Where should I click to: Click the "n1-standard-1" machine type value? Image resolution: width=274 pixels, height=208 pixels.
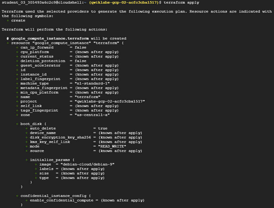(x=92, y=84)
